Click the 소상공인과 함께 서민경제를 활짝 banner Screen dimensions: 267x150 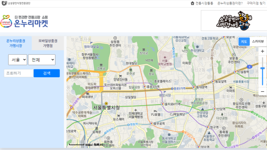(x=234, y=21)
